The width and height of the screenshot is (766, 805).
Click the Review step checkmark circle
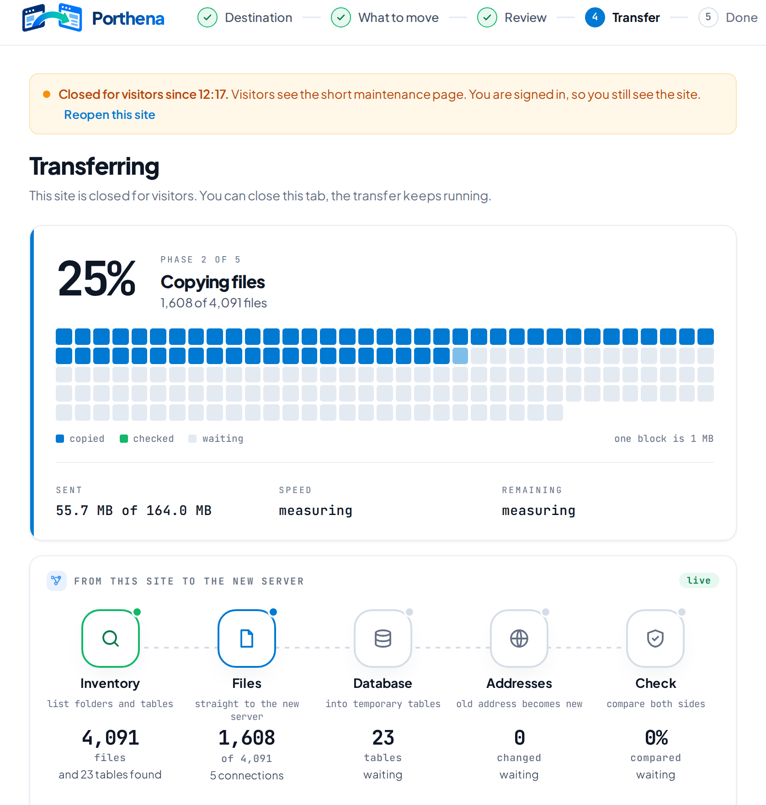[487, 17]
